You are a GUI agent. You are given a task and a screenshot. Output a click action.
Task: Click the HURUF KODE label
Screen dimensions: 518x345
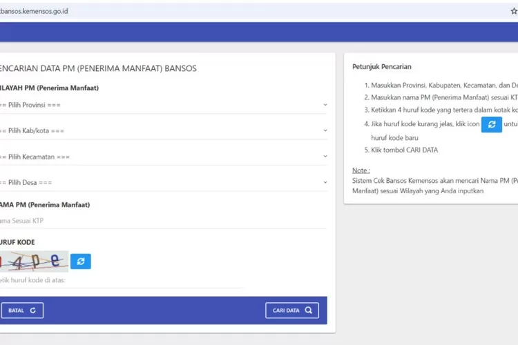click(x=17, y=242)
